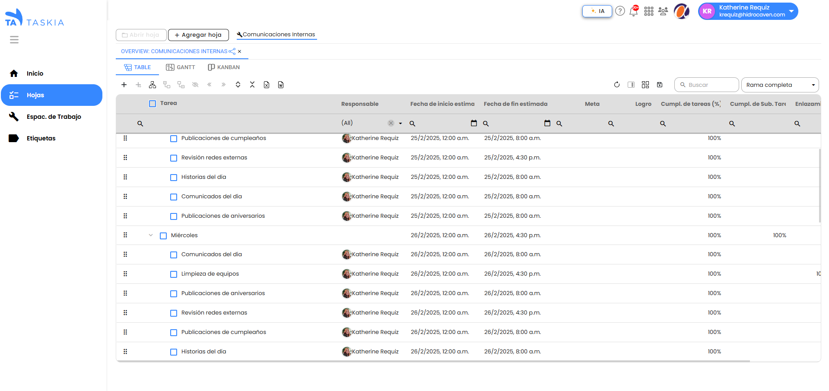This screenshot has width=829, height=391.
Task: Collapse all rows with the collapse icon
Action: (252, 85)
